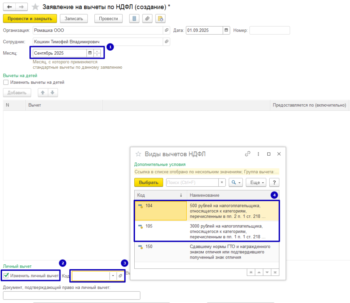Click the back navigation arrow

(9, 7)
